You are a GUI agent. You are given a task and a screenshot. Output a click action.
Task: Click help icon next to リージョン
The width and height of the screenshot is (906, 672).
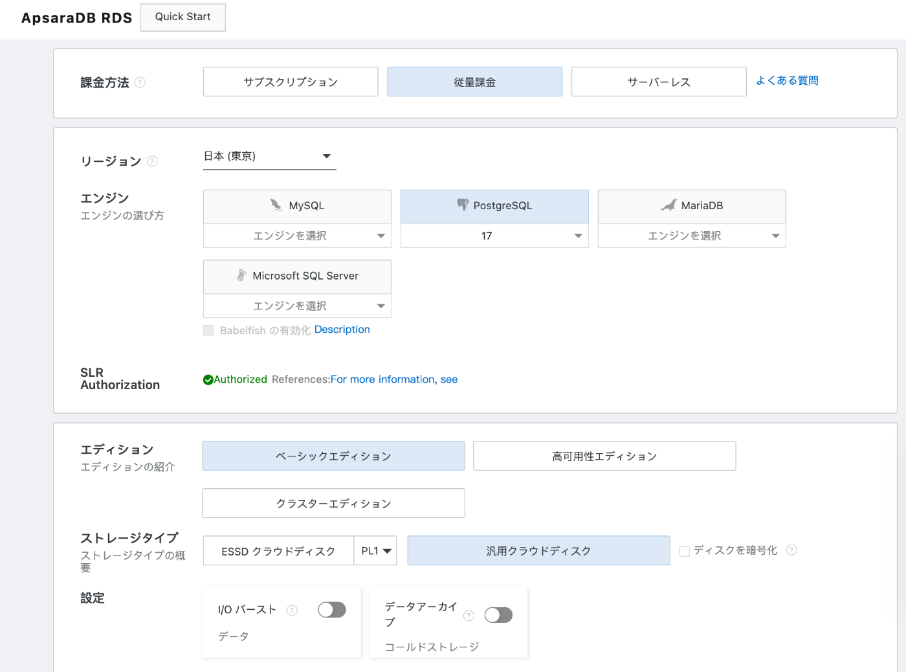[x=152, y=161]
